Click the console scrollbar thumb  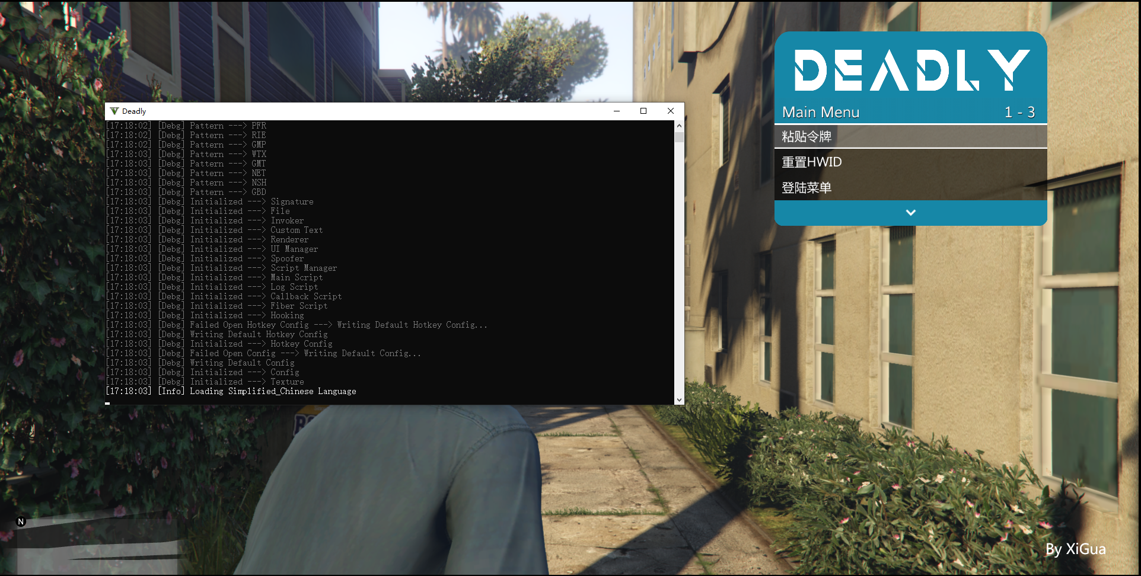pyautogui.click(x=679, y=137)
